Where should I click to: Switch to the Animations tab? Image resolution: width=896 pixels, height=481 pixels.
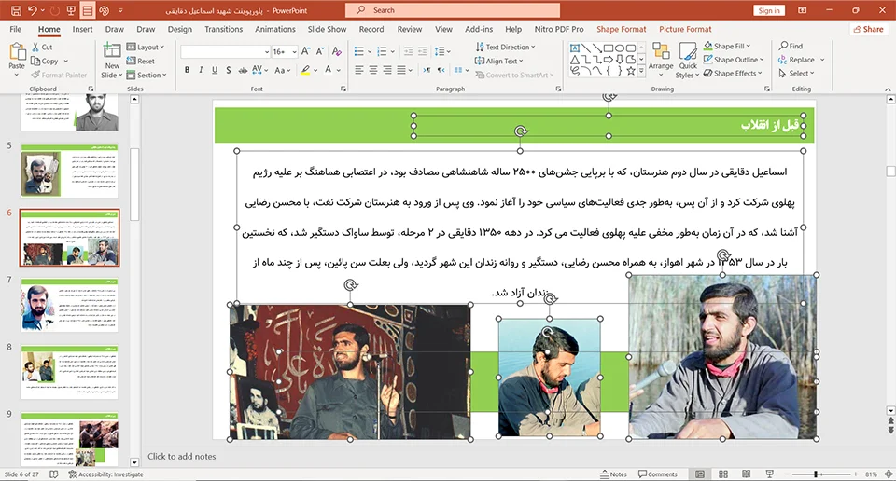coord(274,29)
